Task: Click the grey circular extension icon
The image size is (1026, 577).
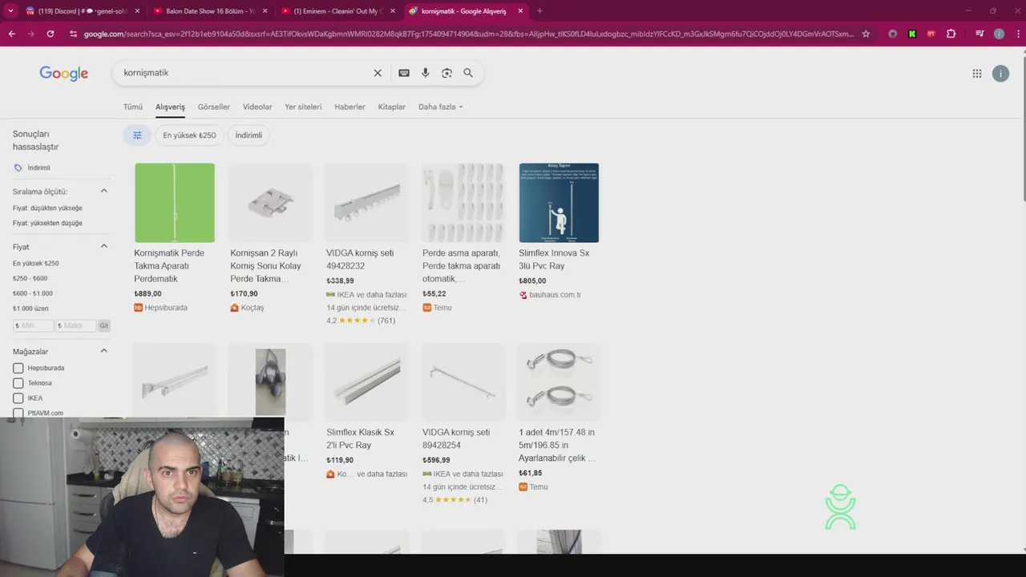Action: coord(892,34)
